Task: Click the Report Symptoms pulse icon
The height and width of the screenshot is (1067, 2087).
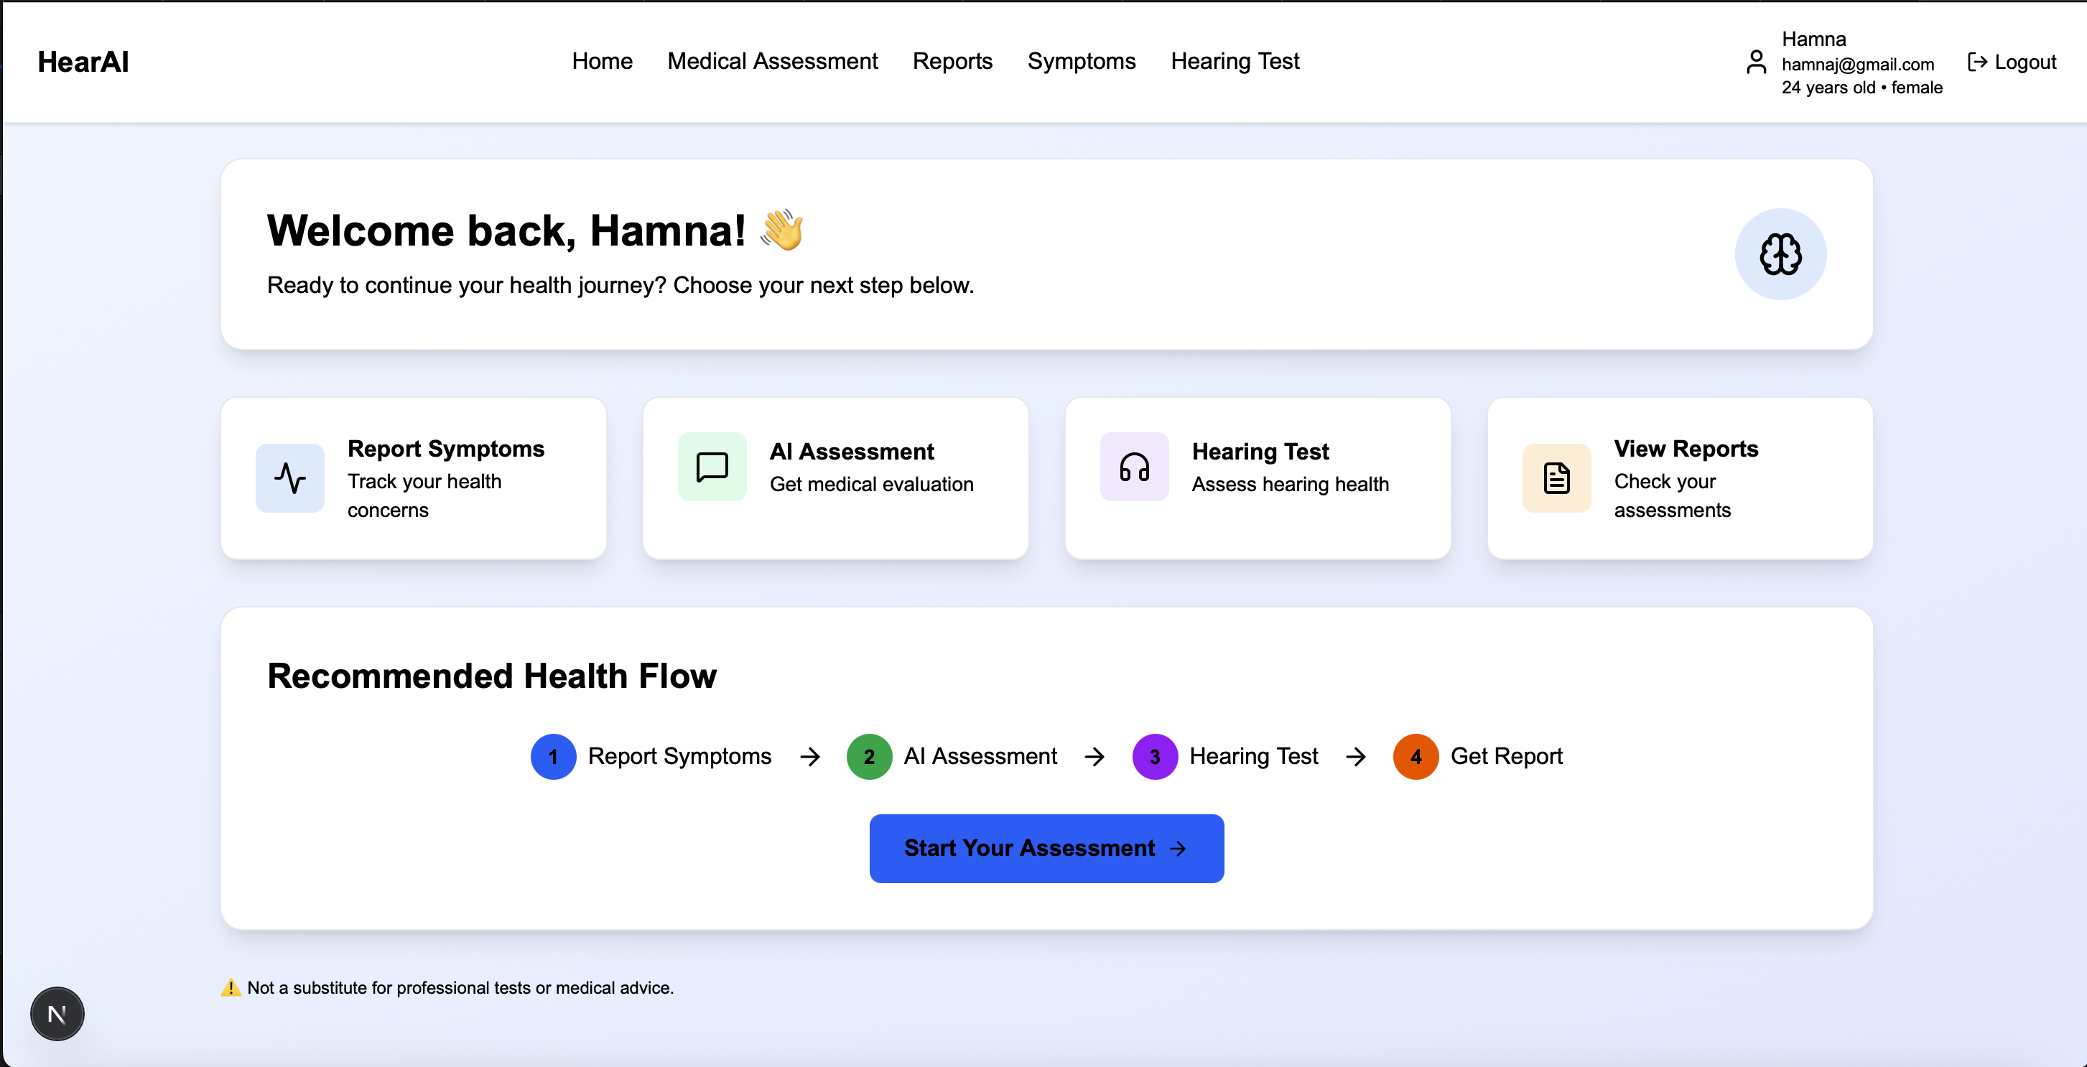Action: (289, 478)
